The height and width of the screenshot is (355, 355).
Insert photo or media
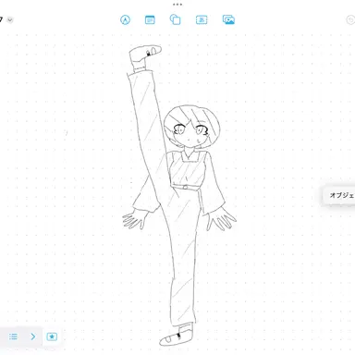(228, 19)
